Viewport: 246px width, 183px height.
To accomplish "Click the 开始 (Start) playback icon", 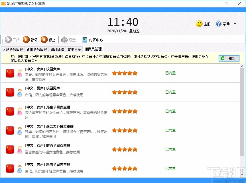I will 9,40.
